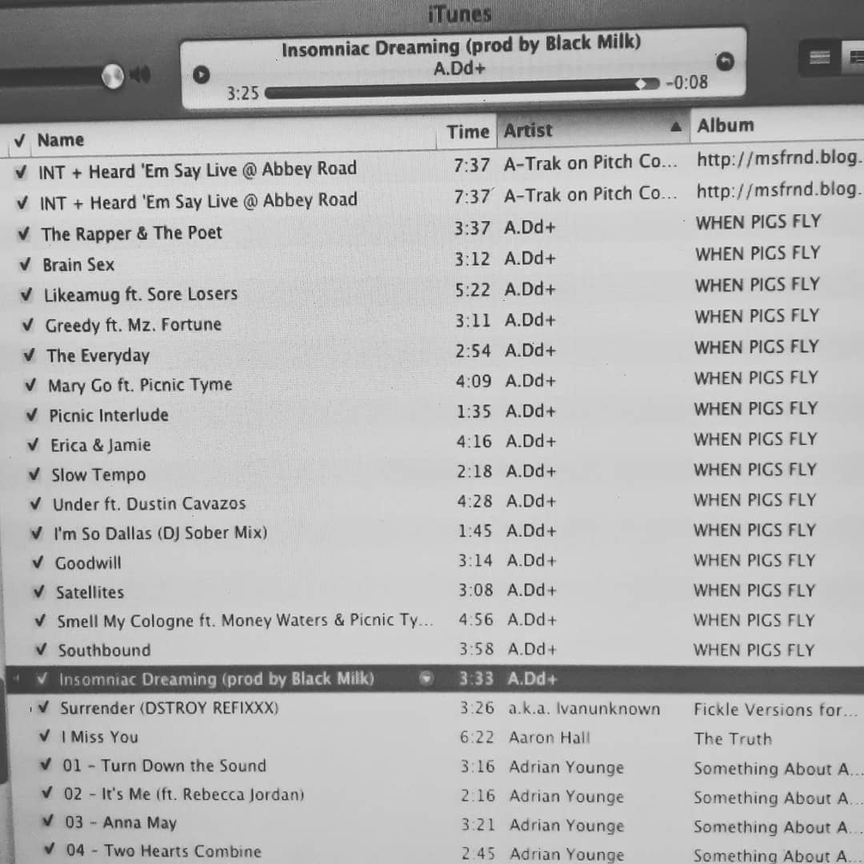
Task: Select the song Southbound
Action: 104,650
